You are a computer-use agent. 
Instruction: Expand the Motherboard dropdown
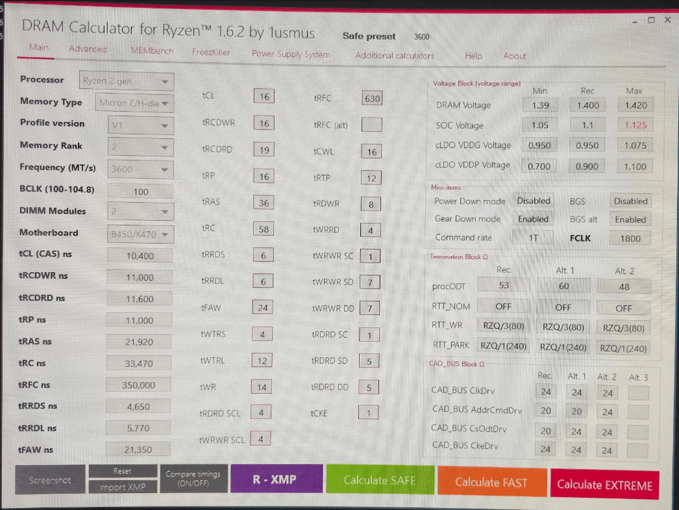[141, 235]
